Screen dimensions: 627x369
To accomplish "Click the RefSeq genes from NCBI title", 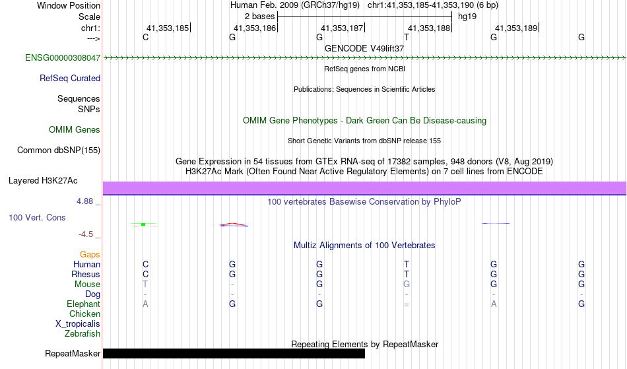I will (x=365, y=69).
